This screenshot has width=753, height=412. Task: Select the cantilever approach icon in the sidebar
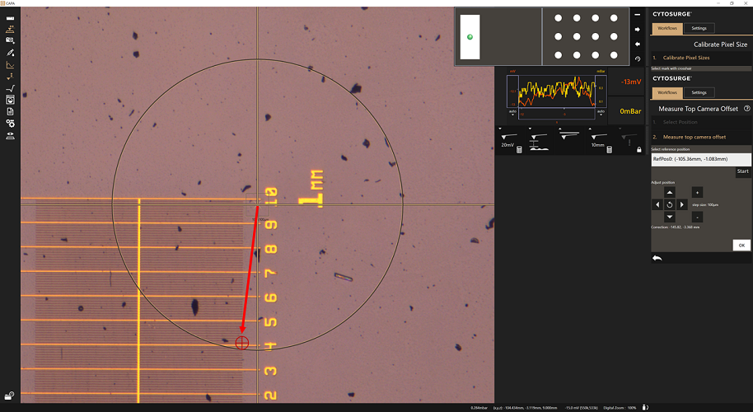[x=10, y=30]
